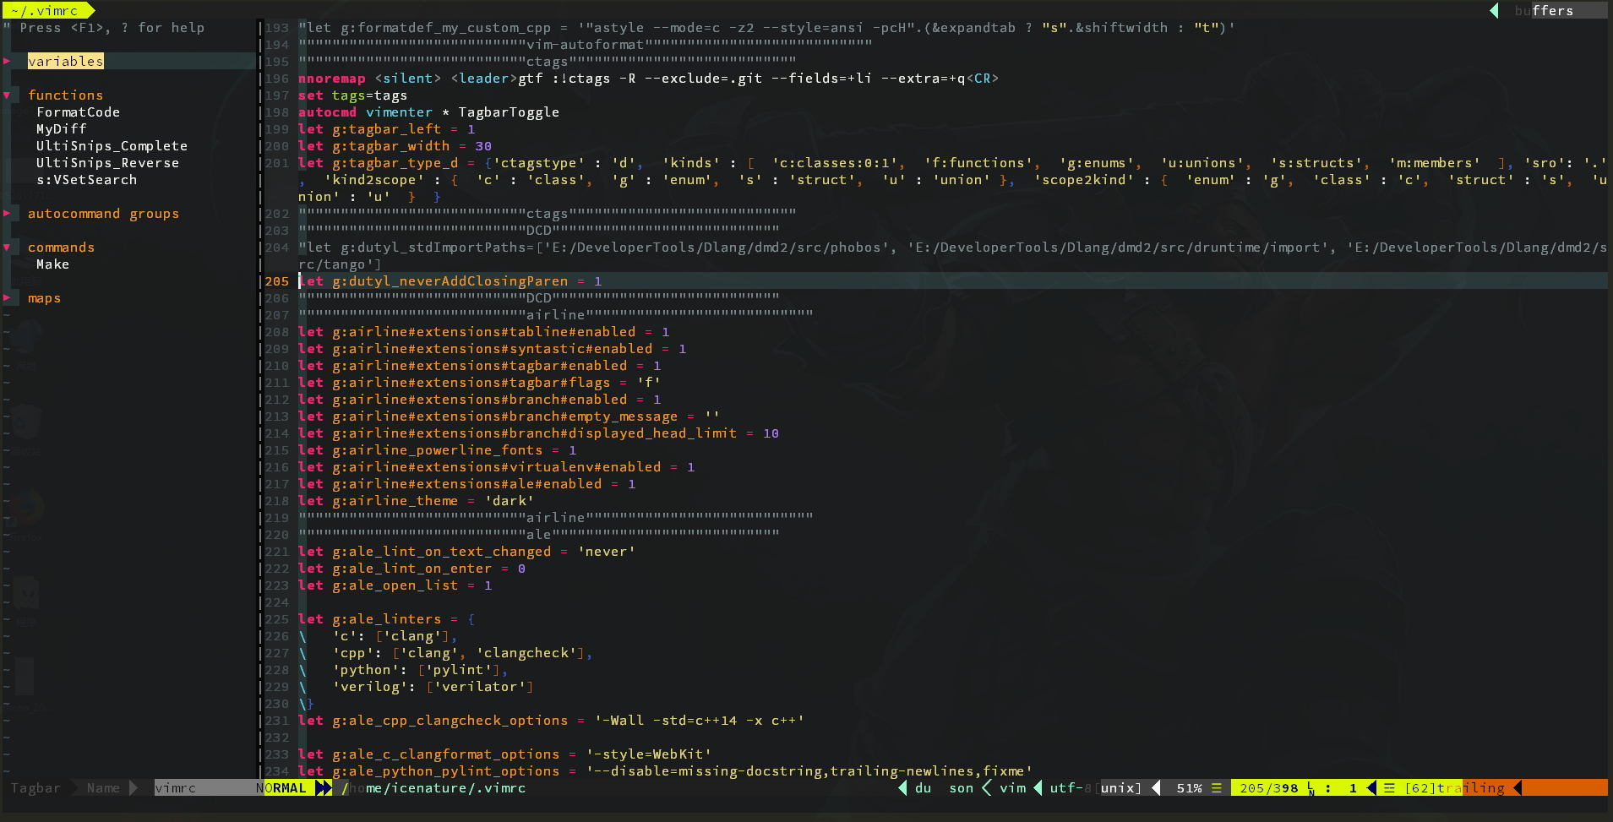The image size is (1613, 822).
Task: Click the [unix] file format indicator
Action: 1120,788
